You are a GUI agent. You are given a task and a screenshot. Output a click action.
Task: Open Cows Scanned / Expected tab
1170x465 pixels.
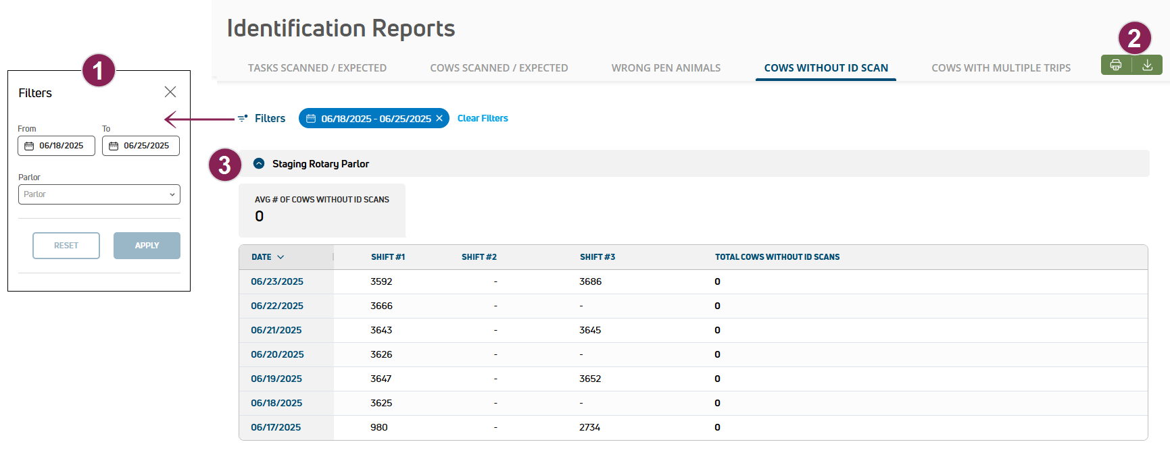[499, 67]
